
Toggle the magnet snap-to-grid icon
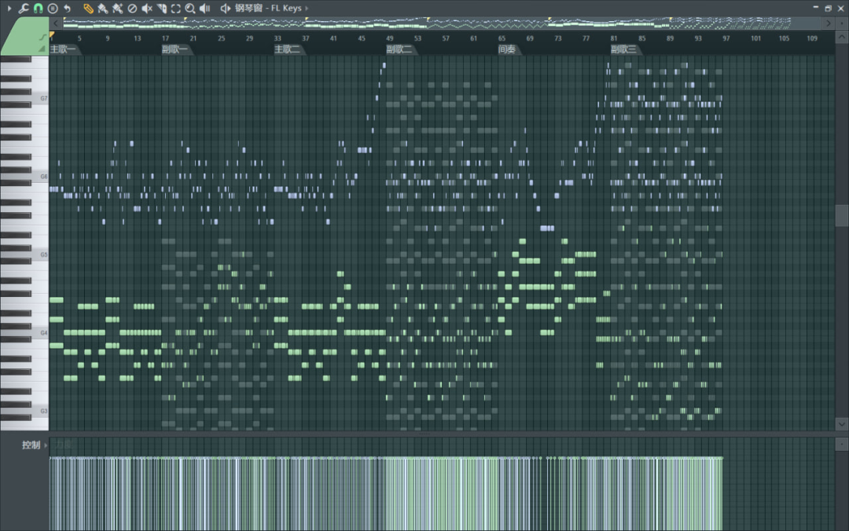pyautogui.click(x=38, y=8)
